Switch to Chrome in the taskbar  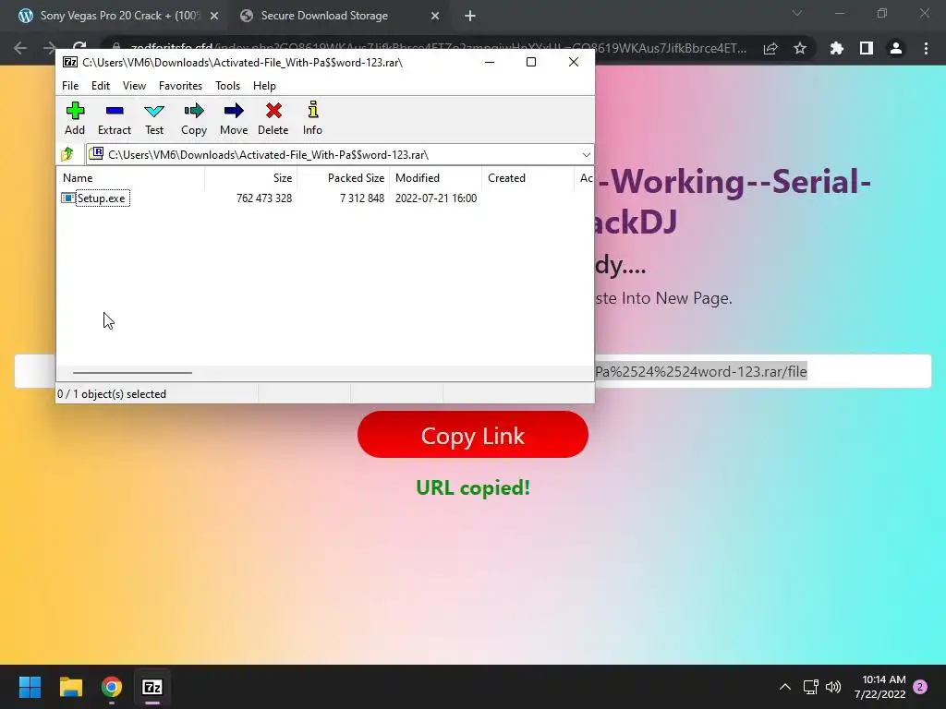coord(112,687)
